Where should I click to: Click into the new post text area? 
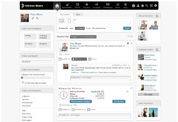102,21
